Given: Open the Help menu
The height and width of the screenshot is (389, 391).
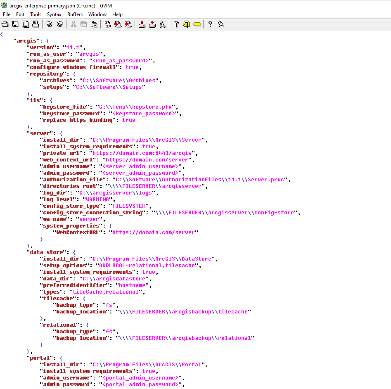Looking at the screenshot, I should pyautogui.click(x=117, y=14).
